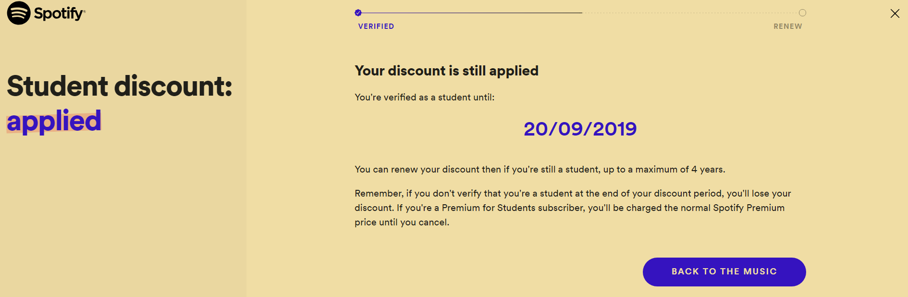Click the dotted section of progress bar
908x297 pixels.
[x=690, y=13]
